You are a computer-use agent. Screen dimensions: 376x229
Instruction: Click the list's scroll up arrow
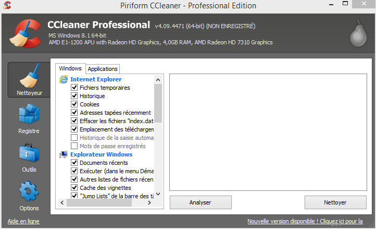[x=158, y=80]
